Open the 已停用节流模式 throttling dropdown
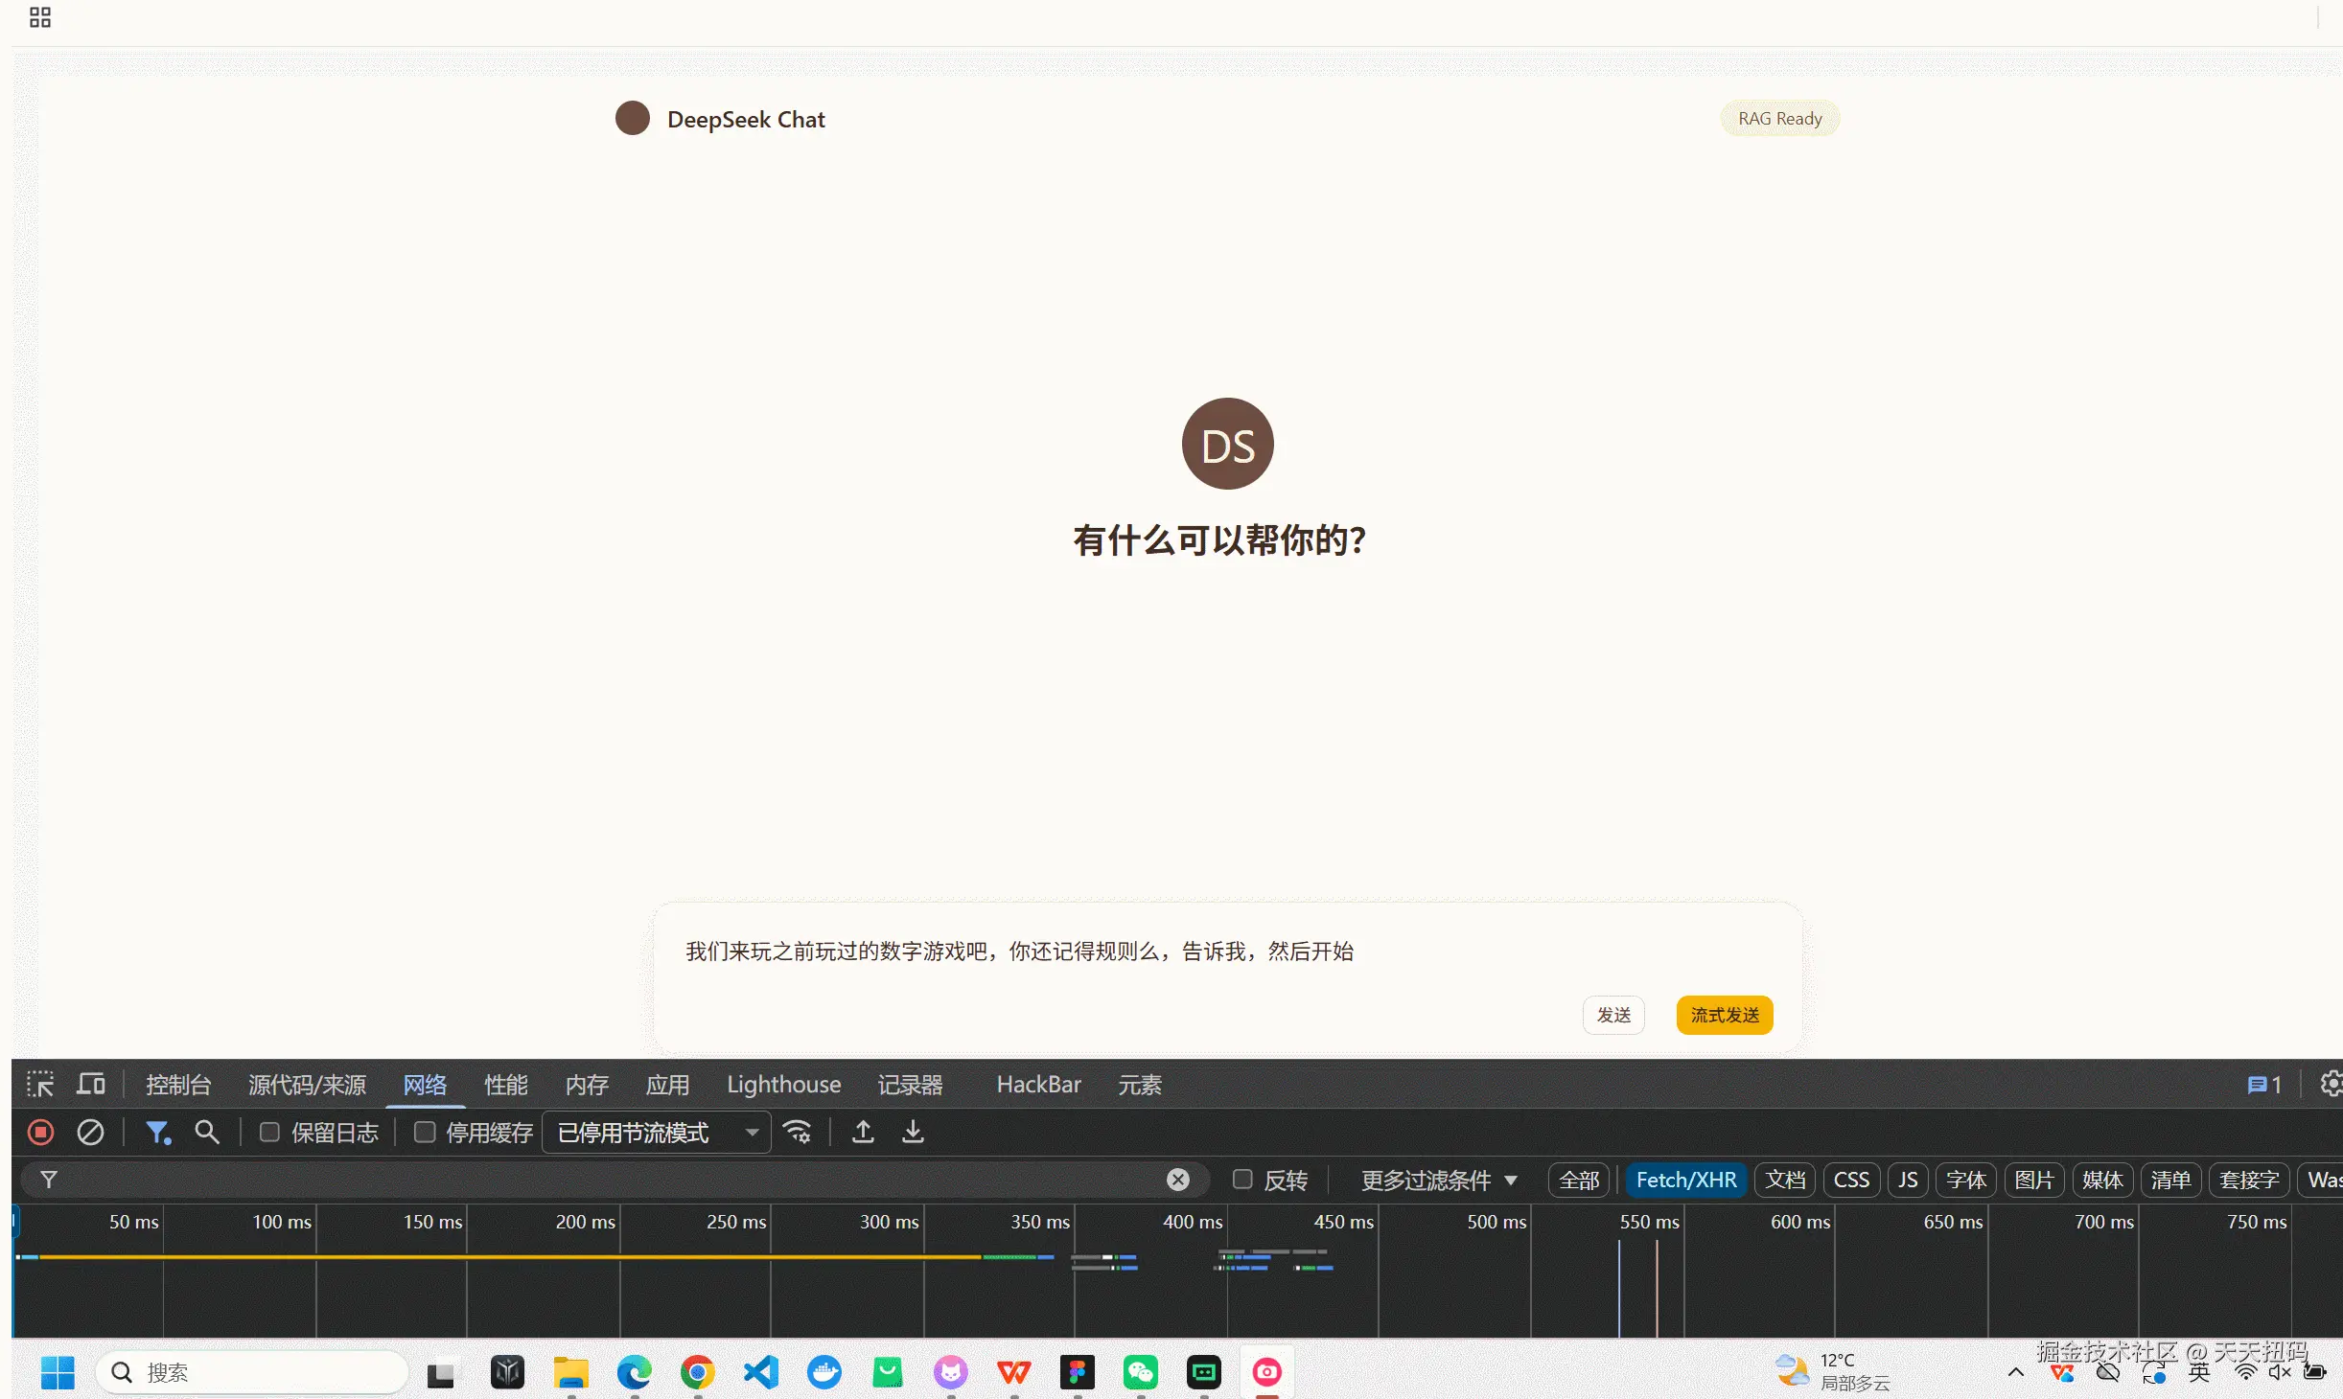2343x1399 pixels. 657,1133
